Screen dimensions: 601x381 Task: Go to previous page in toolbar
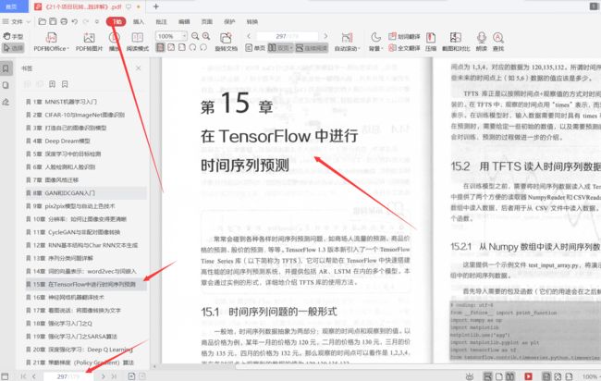249,36
